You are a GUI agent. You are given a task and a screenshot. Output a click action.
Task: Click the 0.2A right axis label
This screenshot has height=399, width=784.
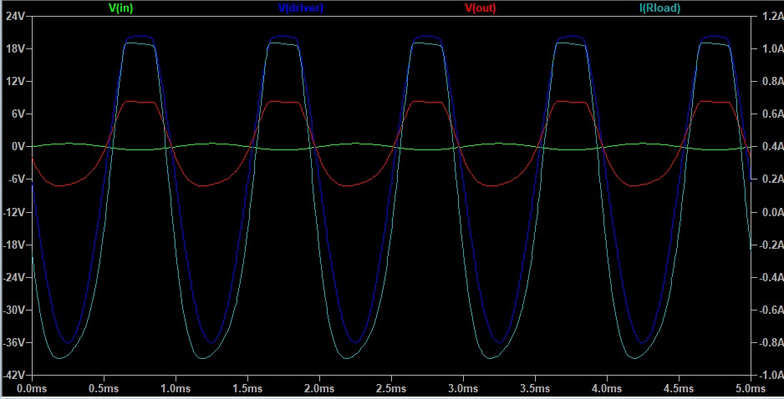(772, 179)
